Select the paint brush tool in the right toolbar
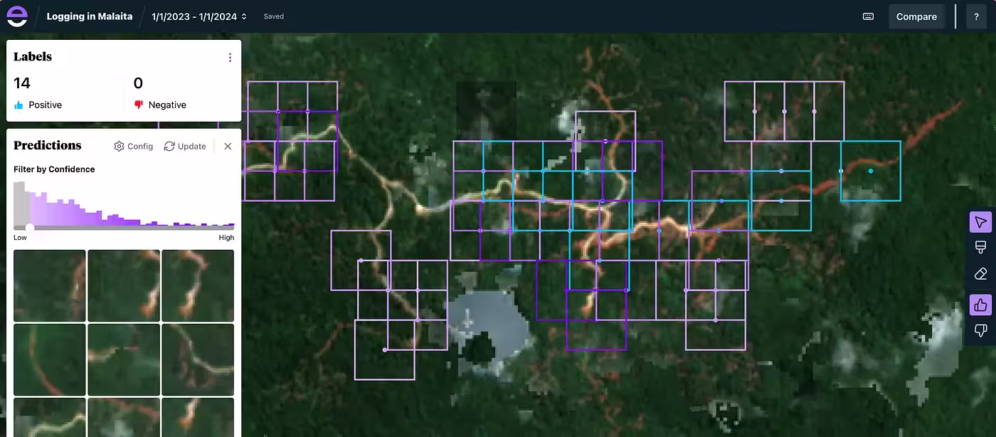996x437 pixels. tap(980, 248)
